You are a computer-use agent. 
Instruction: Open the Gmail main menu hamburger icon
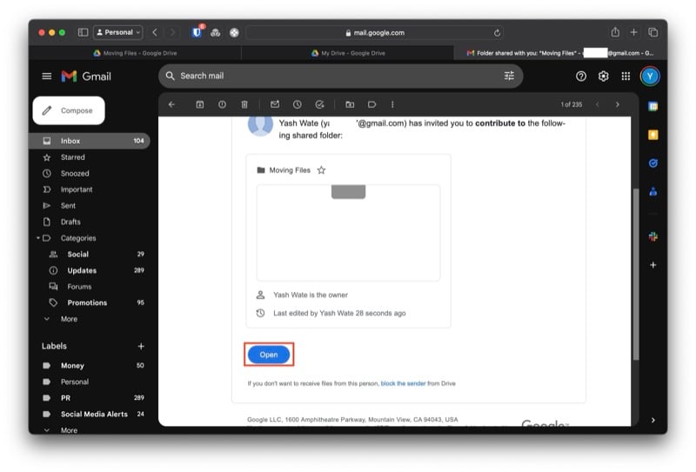click(x=47, y=76)
